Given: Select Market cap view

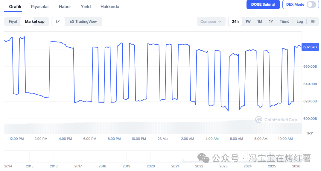Looking at the screenshot, I should click(x=35, y=22).
